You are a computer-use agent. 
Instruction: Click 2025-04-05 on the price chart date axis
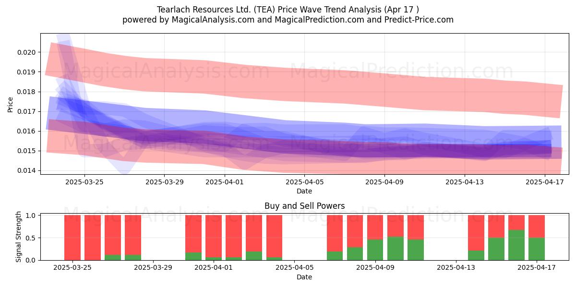pos(304,182)
